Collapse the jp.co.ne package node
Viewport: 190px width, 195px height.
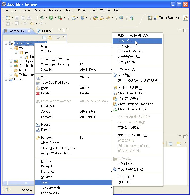(16, 52)
